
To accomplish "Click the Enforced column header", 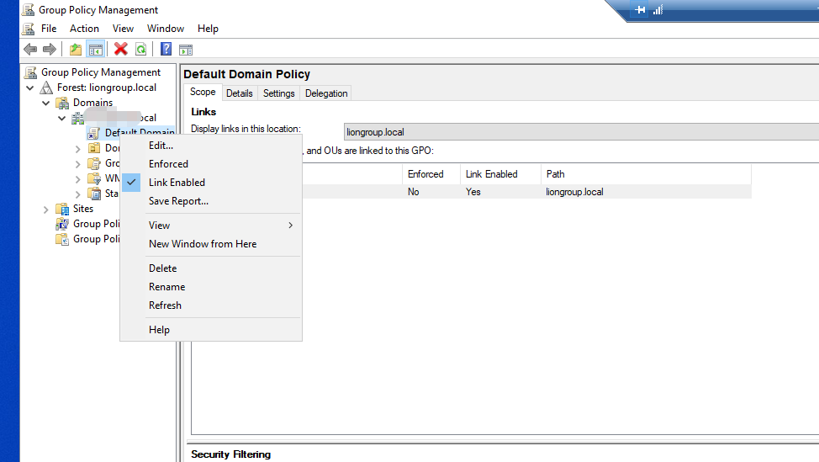I will pyautogui.click(x=431, y=174).
